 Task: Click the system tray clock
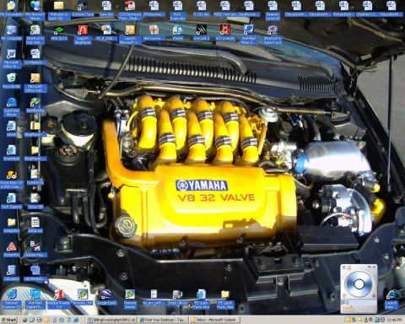394,320
